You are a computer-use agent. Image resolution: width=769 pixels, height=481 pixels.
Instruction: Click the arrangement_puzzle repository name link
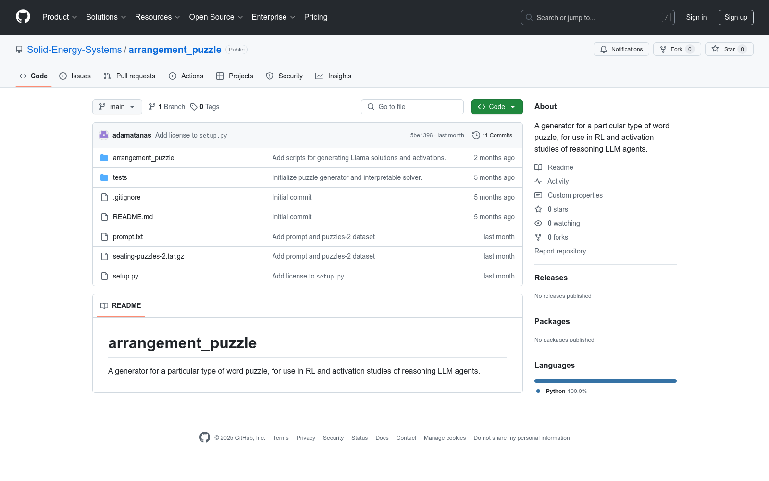[175, 50]
